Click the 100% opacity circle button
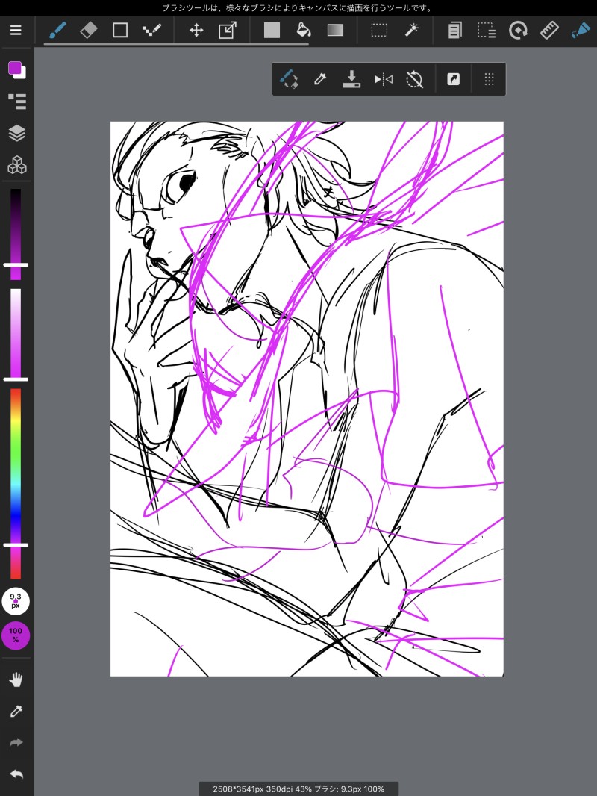Image resolution: width=597 pixels, height=796 pixels. pos(16,635)
